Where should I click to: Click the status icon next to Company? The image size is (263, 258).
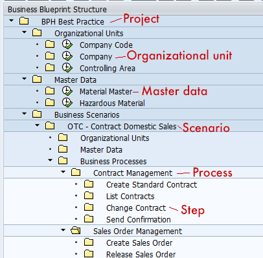67,56
